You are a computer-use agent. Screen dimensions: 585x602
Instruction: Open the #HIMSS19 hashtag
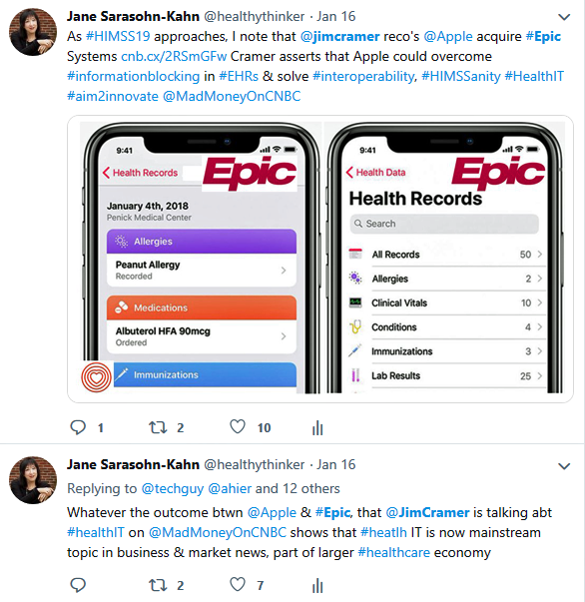118,36
